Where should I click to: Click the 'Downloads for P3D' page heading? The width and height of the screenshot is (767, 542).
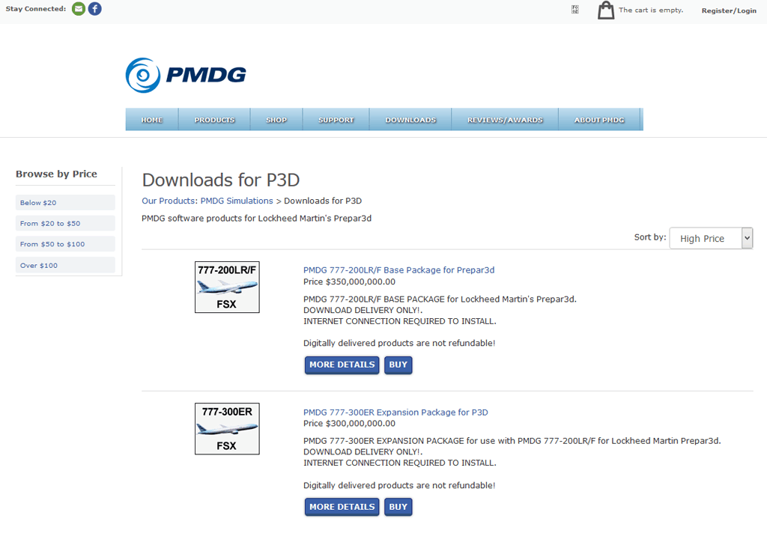click(221, 180)
